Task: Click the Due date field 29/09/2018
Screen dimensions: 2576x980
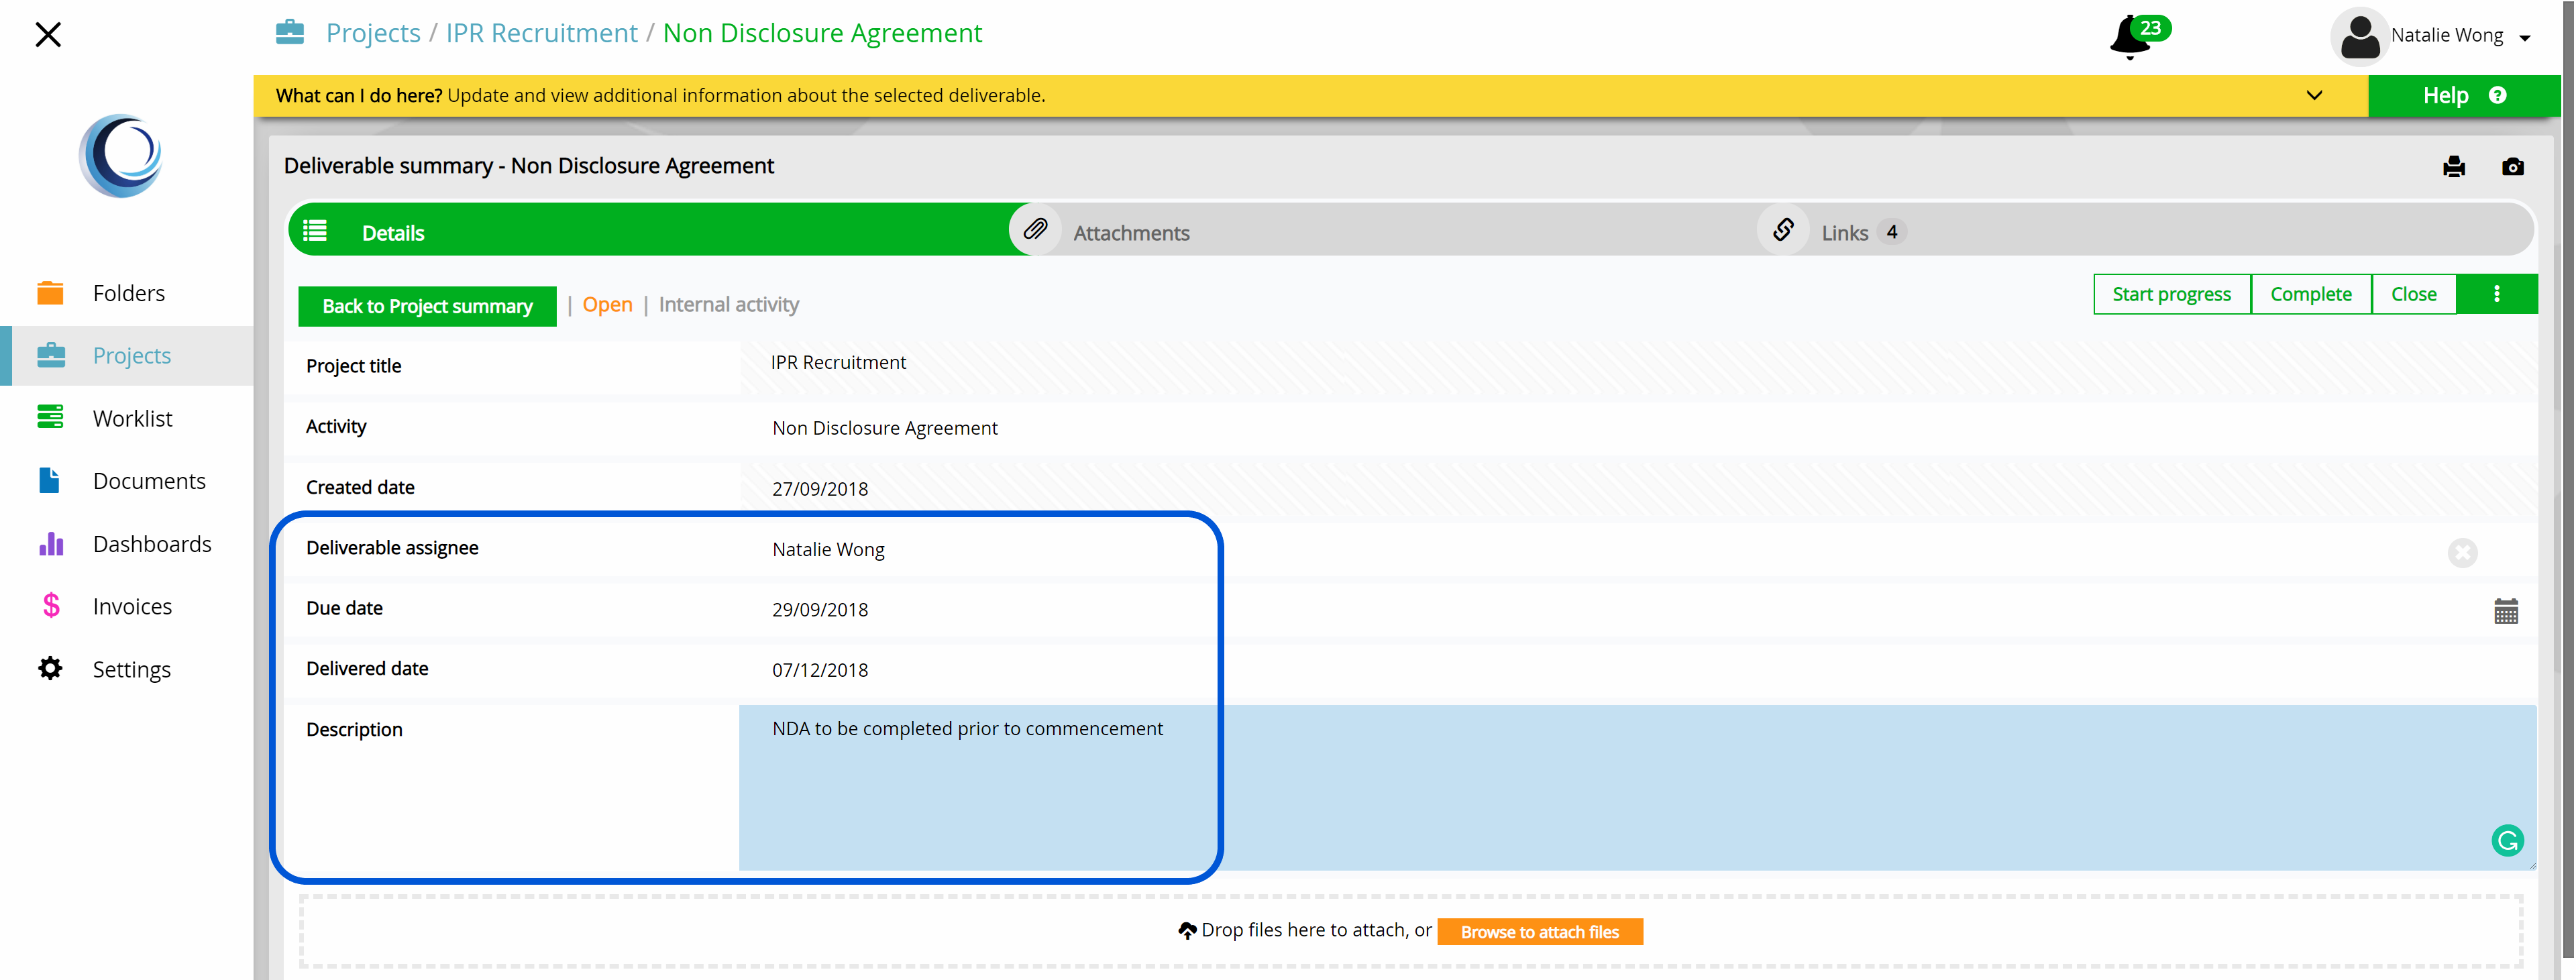Action: [1637, 610]
